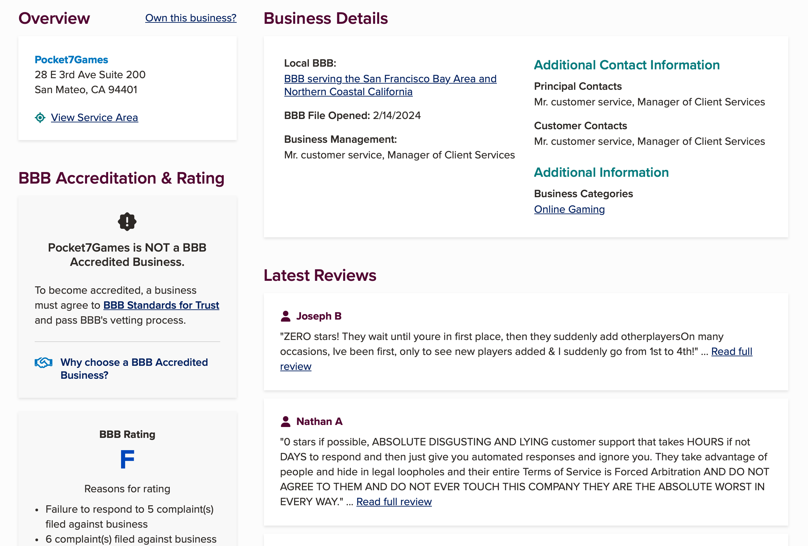Open the Pocket7Games business name link

click(x=71, y=59)
